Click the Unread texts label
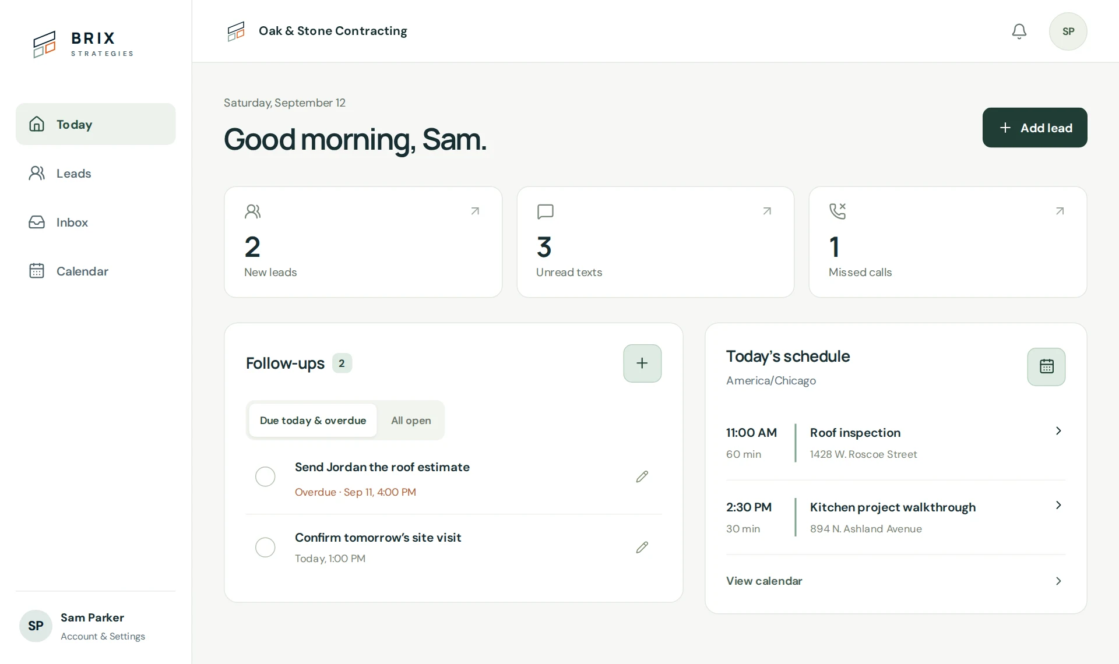This screenshot has height=664, width=1119. [569, 272]
